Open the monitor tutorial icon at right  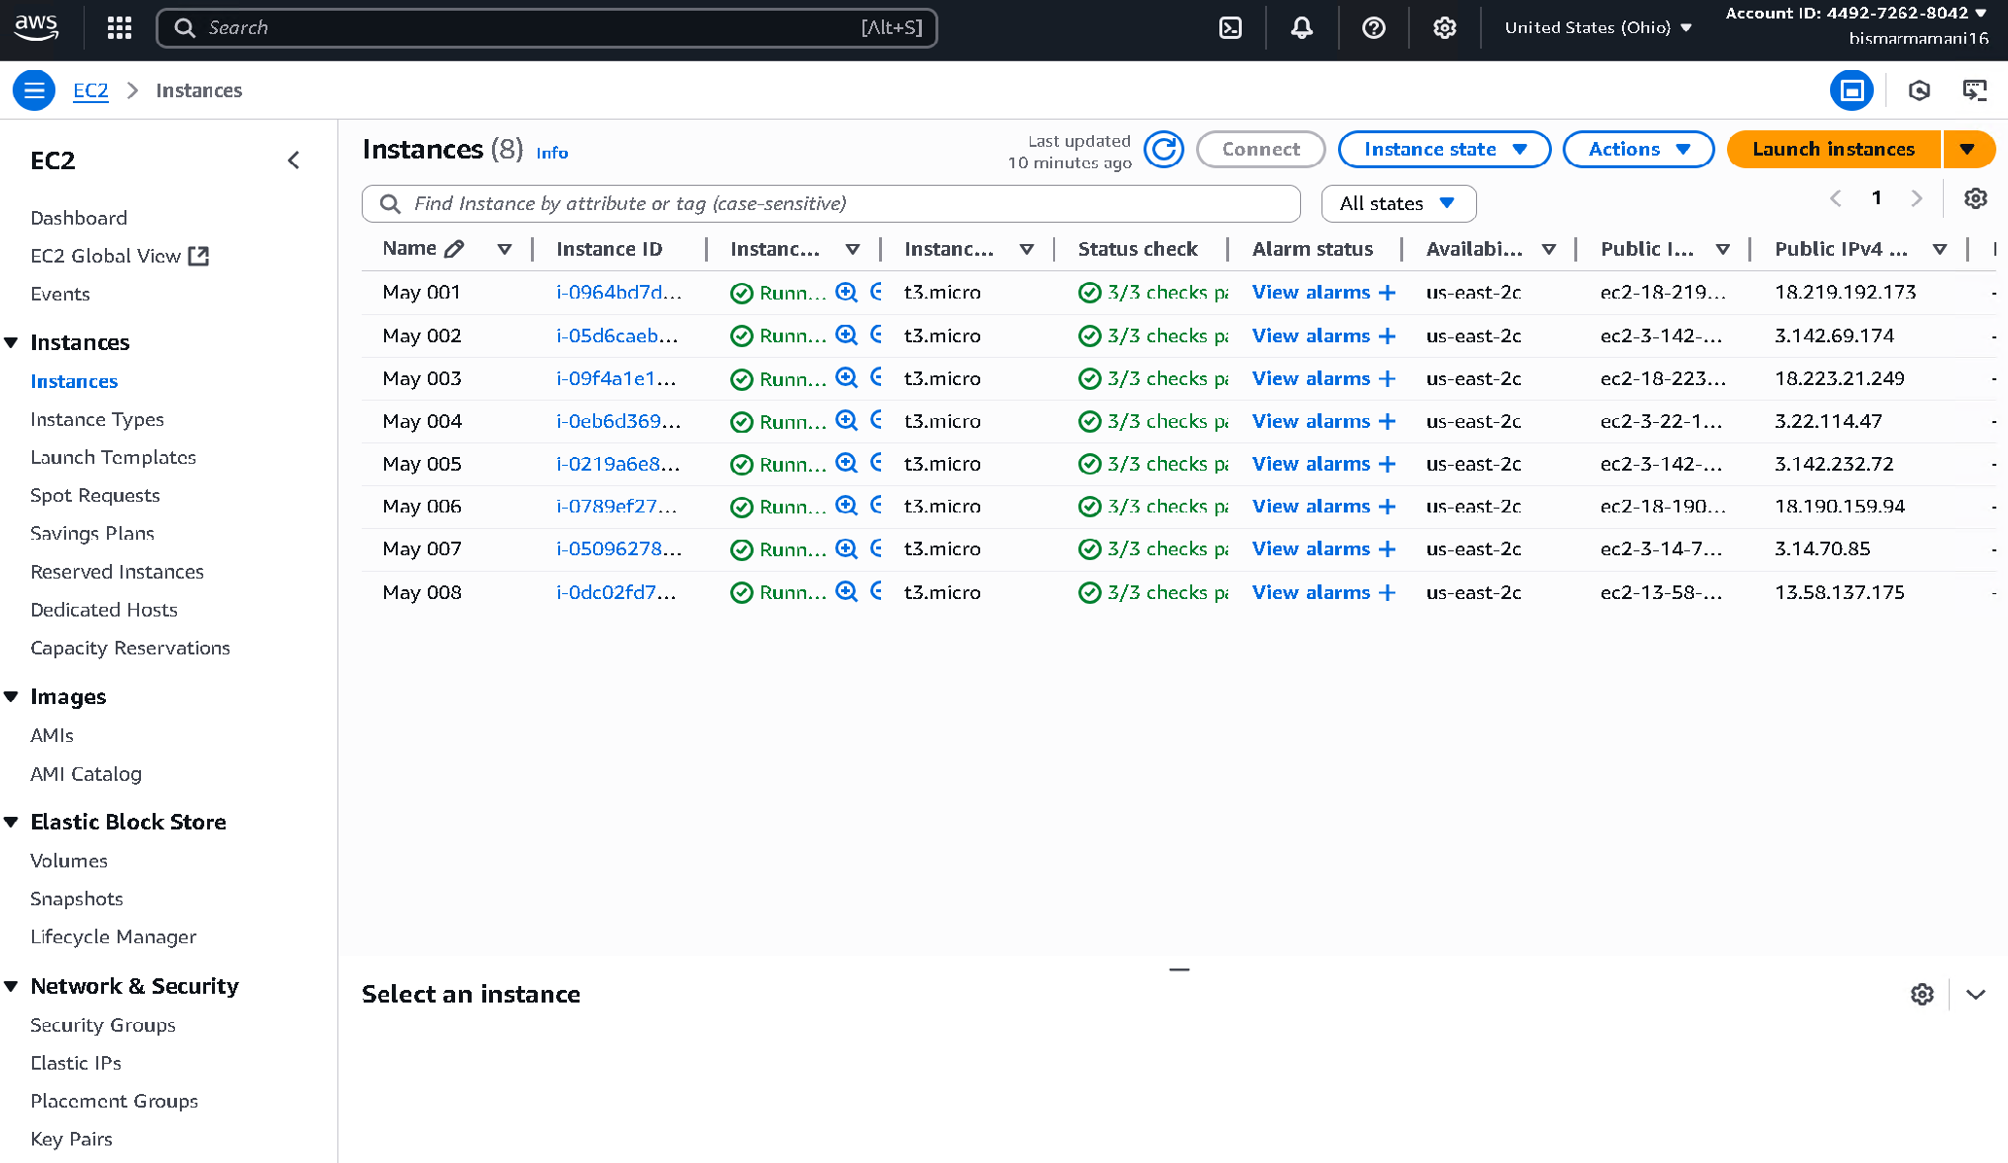pos(1975,90)
